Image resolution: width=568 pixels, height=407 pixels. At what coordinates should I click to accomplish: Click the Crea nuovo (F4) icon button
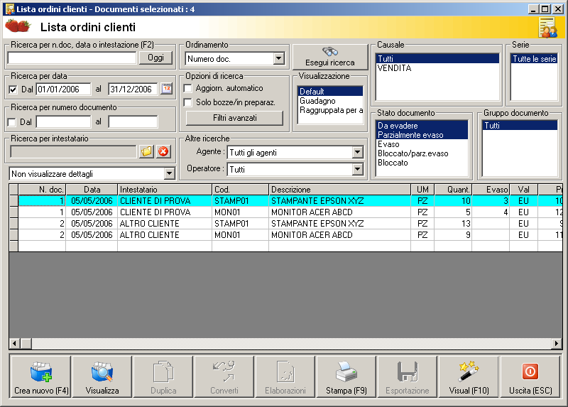tap(40, 377)
